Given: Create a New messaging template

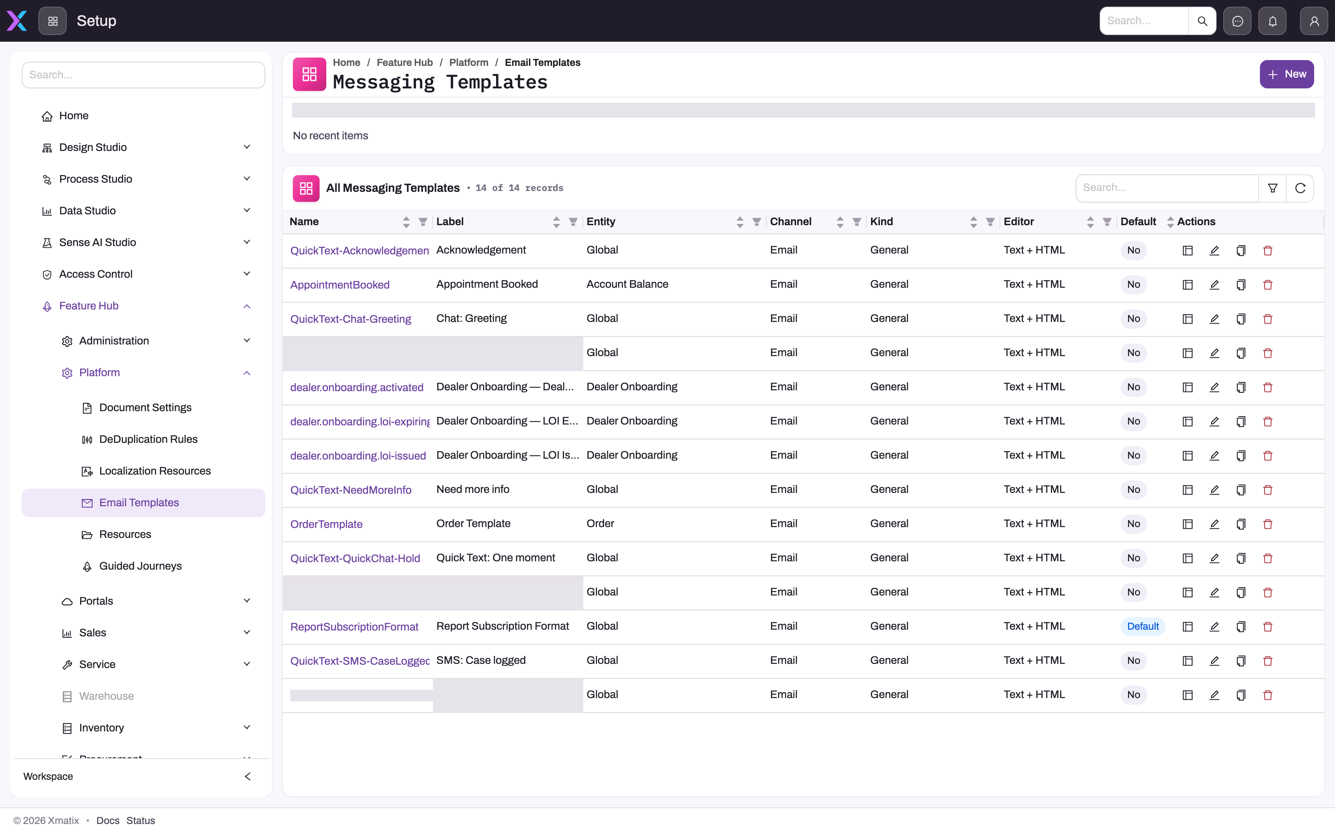Looking at the screenshot, I should click(1287, 74).
